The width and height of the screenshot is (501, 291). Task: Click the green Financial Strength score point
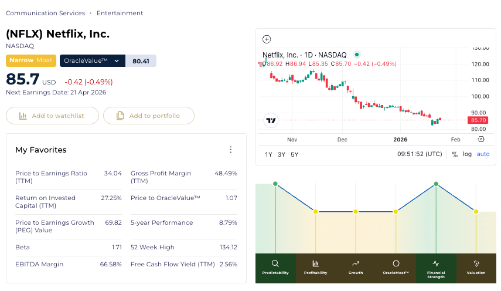coord(436,184)
